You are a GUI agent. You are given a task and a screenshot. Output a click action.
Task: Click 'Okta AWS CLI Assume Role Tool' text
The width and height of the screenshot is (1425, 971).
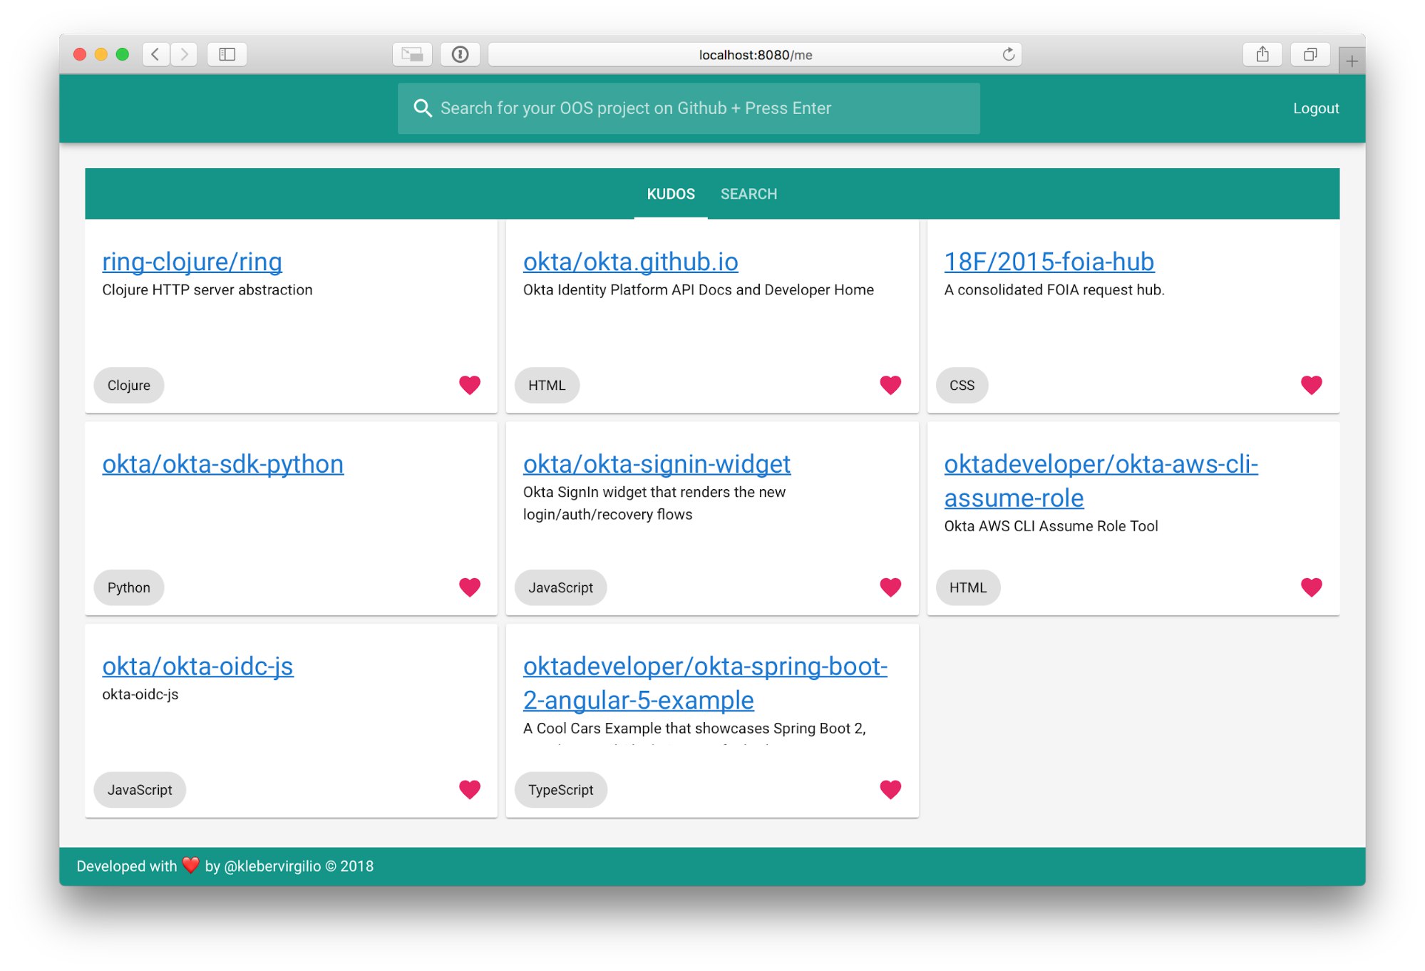pyautogui.click(x=1051, y=526)
